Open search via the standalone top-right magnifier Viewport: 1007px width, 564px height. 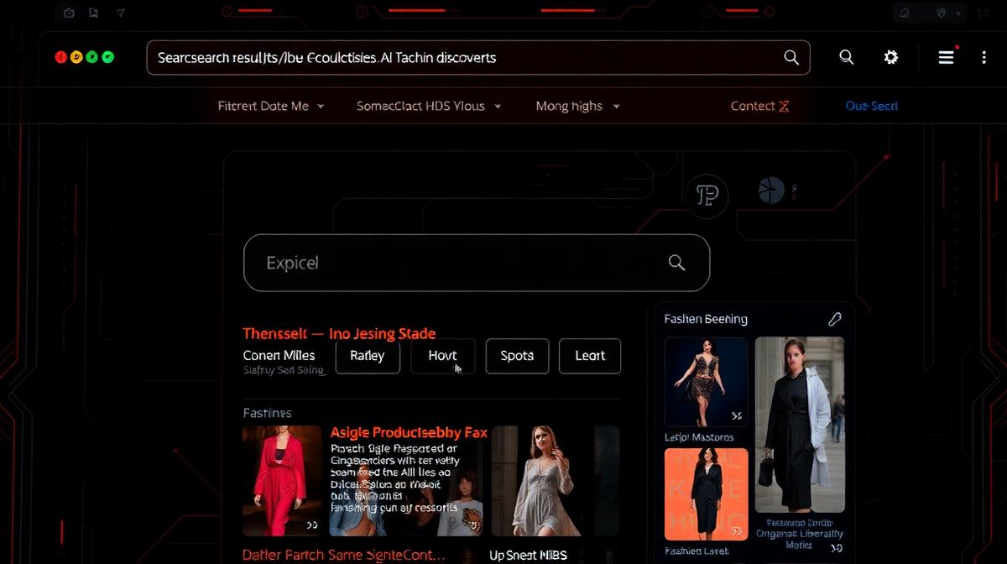846,57
